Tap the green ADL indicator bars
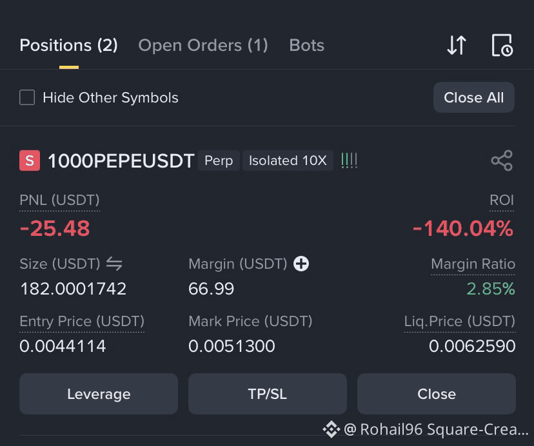The image size is (534, 446). coord(349,160)
